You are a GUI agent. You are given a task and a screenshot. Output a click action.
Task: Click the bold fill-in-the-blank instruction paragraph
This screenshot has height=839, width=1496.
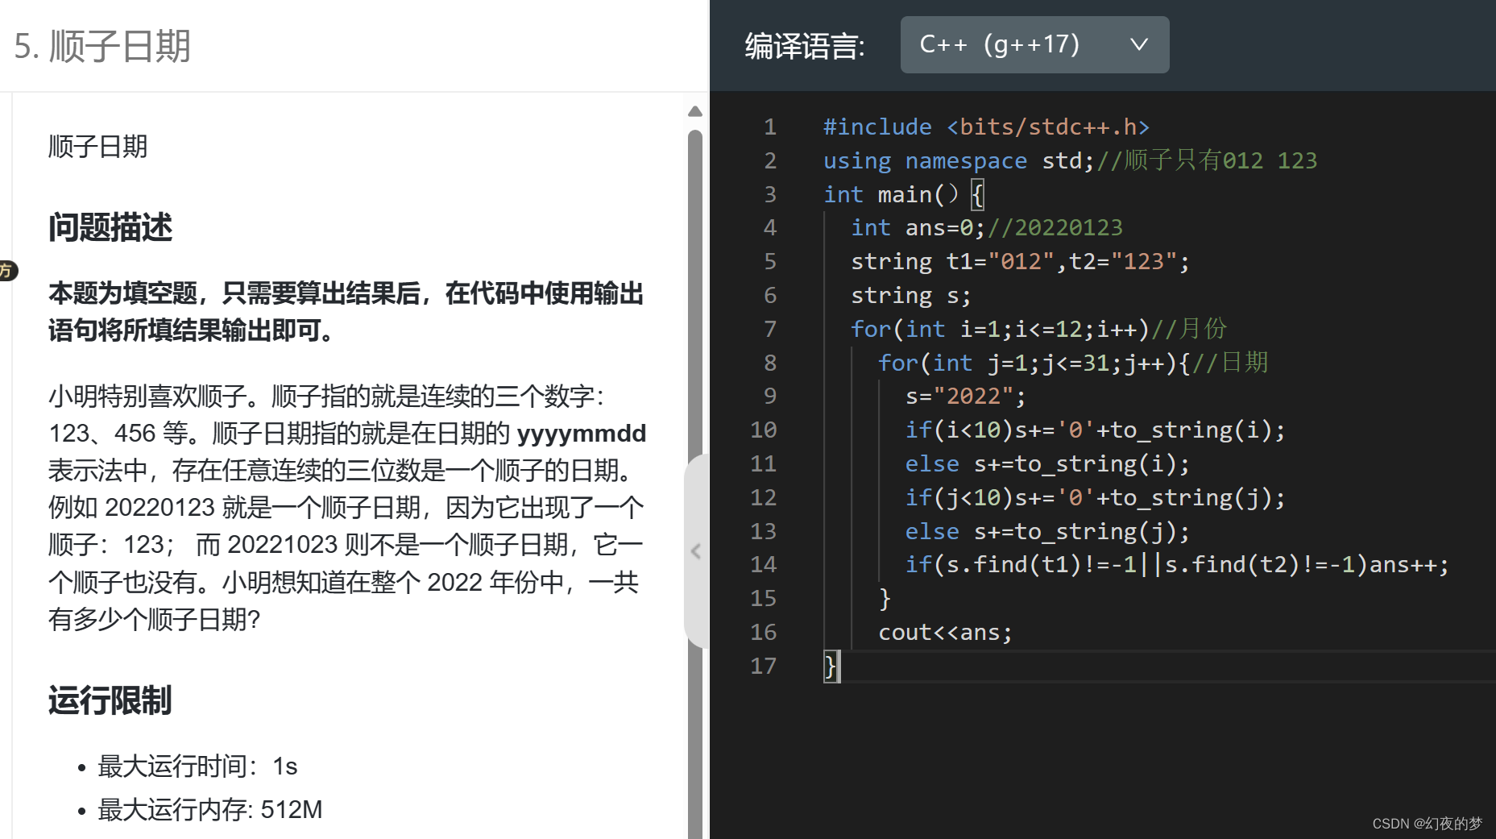pos(346,312)
